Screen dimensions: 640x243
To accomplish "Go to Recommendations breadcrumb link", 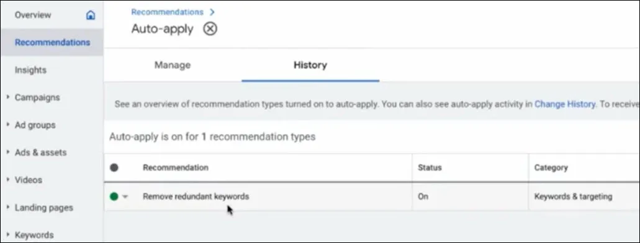I will [x=168, y=12].
